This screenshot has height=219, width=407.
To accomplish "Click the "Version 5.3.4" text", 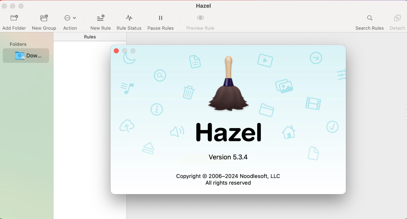I will tap(228, 157).
